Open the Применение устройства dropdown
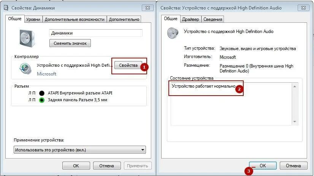The image size is (314, 176). pyautogui.click(x=80, y=149)
